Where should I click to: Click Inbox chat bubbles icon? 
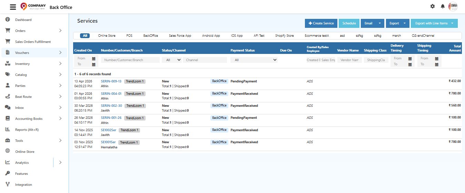(x=8, y=107)
